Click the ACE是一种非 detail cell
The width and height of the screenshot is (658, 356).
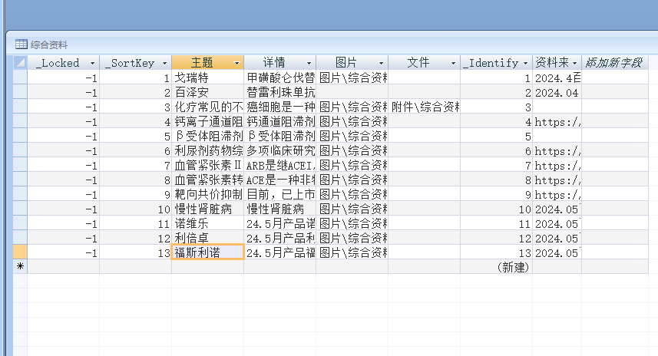pyautogui.click(x=280, y=180)
